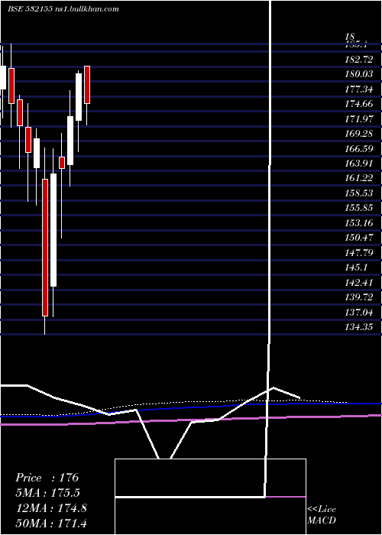Click the 166.59 price axis label
The width and height of the screenshot is (382, 535).
click(358, 148)
